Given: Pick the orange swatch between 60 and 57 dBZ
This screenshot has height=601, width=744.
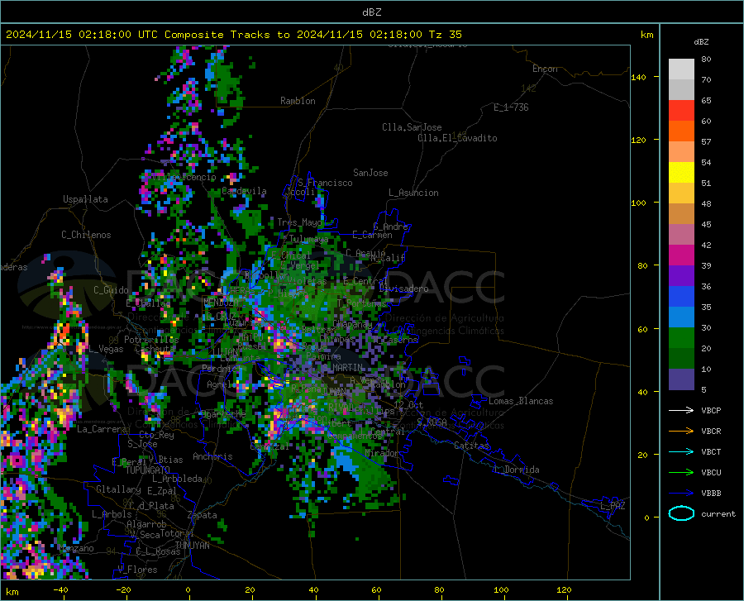Looking at the screenshot, I should point(681,131).
